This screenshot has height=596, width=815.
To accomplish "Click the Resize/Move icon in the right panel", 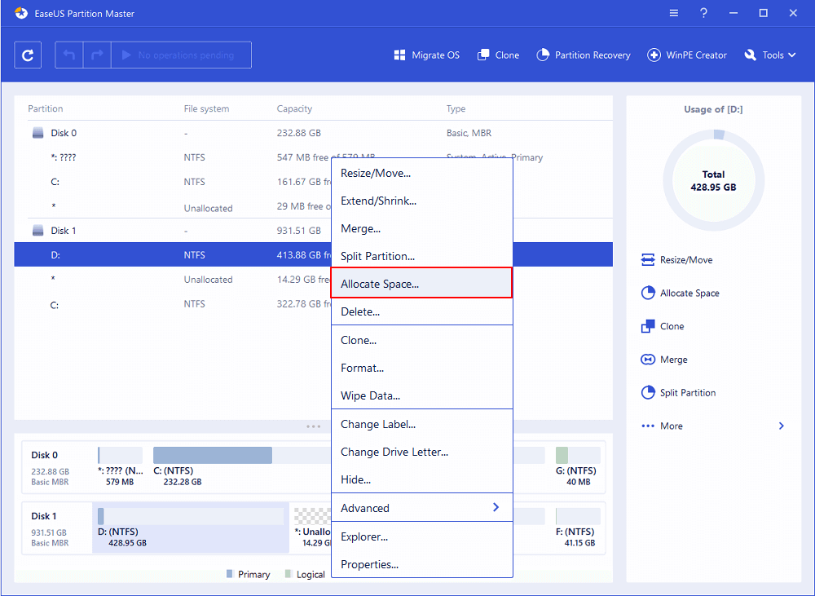I will (x=648, y=259).
